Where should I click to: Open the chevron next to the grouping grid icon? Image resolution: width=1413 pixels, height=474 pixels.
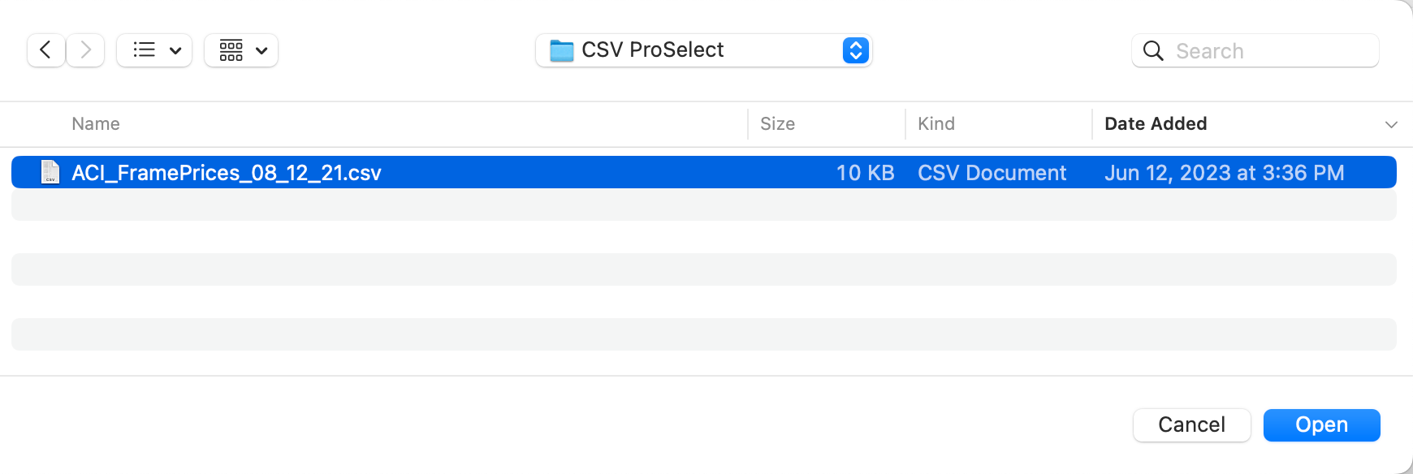click(261, 50)
